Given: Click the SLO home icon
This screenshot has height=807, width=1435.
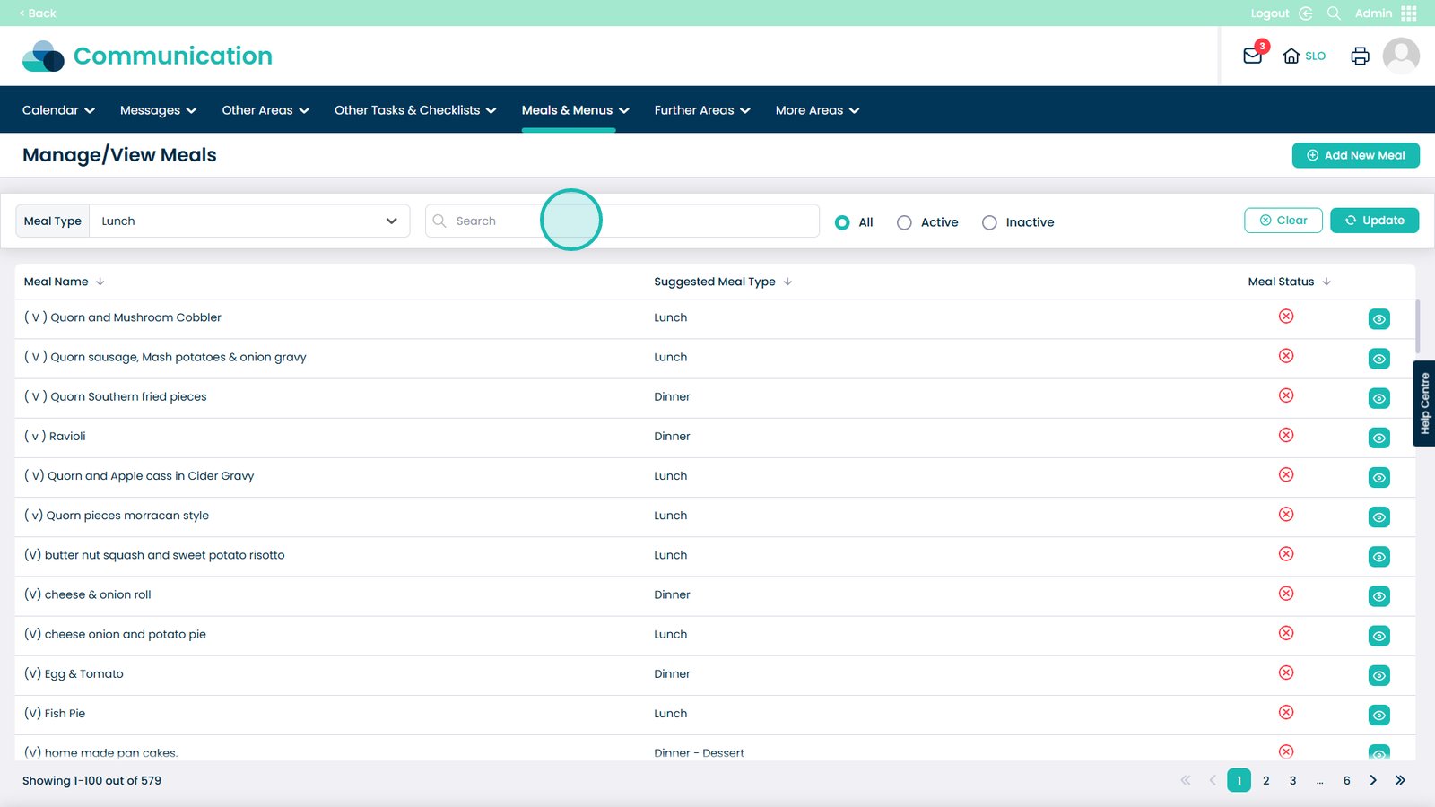Looking at the screenshot, I should click(1303, 56).
